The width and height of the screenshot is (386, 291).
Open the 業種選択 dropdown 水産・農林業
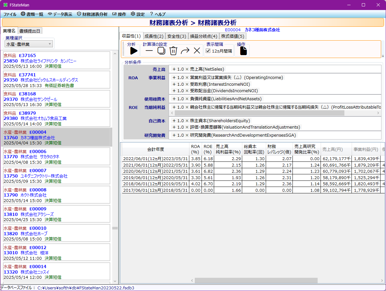click(29, 44)
